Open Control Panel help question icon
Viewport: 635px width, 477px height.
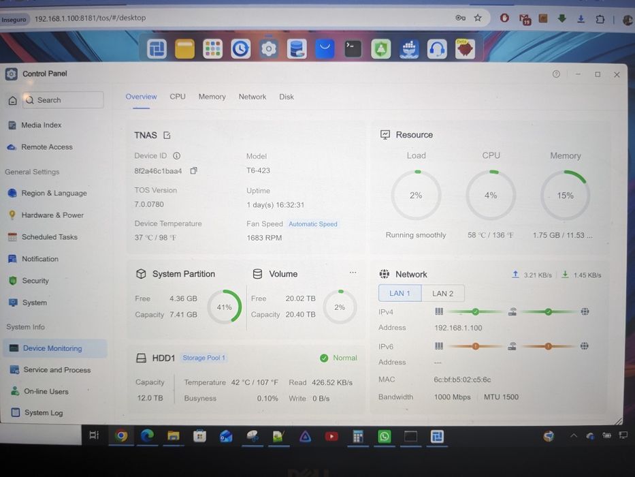(556, 74)
